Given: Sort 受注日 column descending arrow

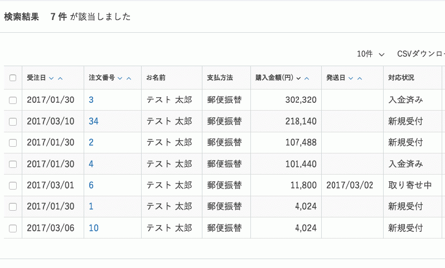Looking at the screenshot, I should [x=51, y=78].
